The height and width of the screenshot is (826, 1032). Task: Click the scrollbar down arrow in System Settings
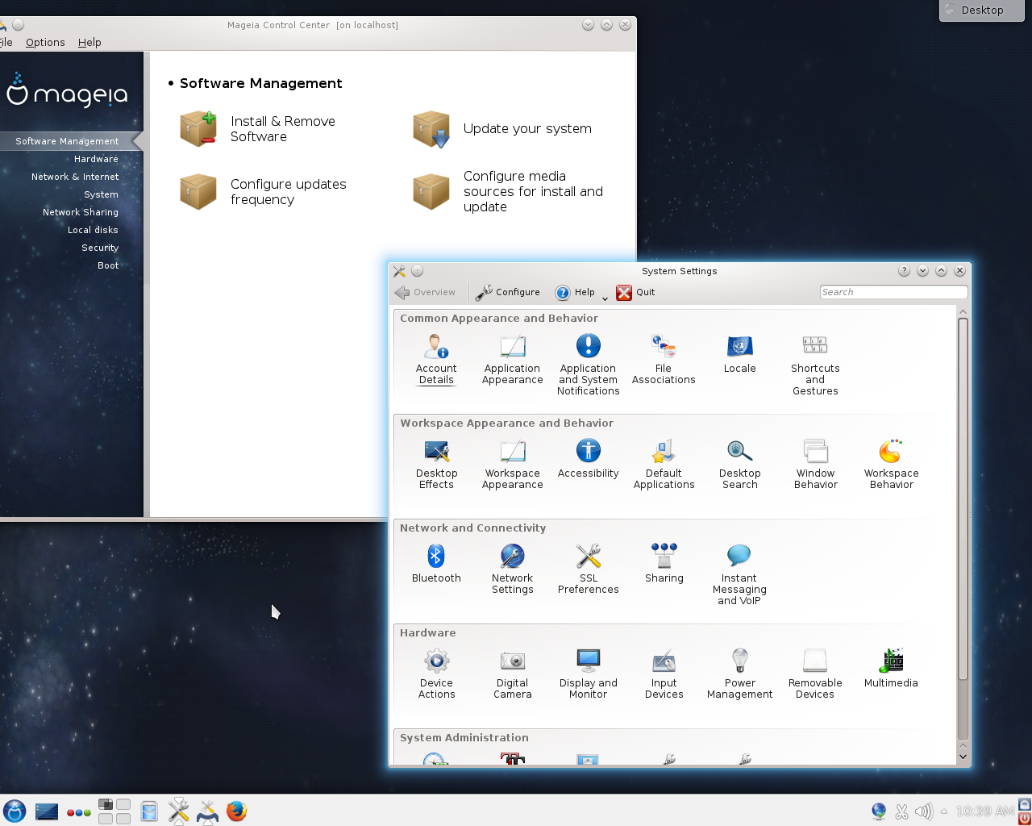[x=963, y=757]
